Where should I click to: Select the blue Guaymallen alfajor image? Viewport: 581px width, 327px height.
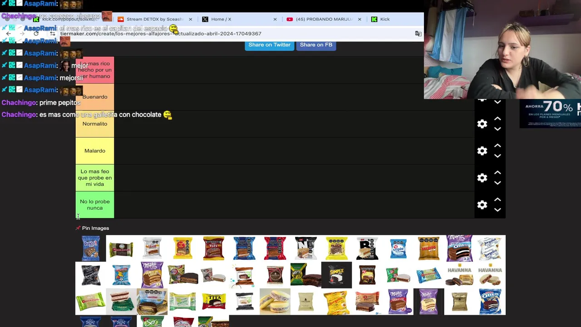pos(429,275)
